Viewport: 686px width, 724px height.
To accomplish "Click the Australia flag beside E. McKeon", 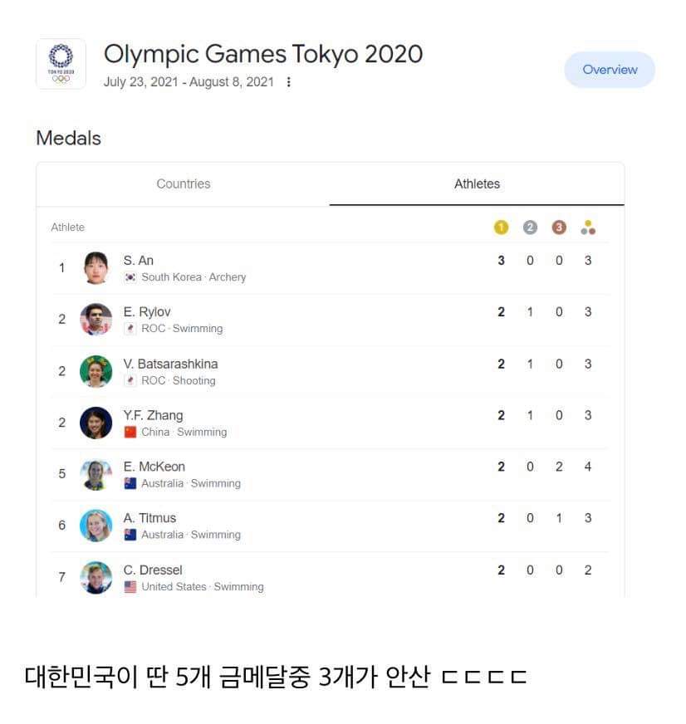I will [x=130, y=483].
